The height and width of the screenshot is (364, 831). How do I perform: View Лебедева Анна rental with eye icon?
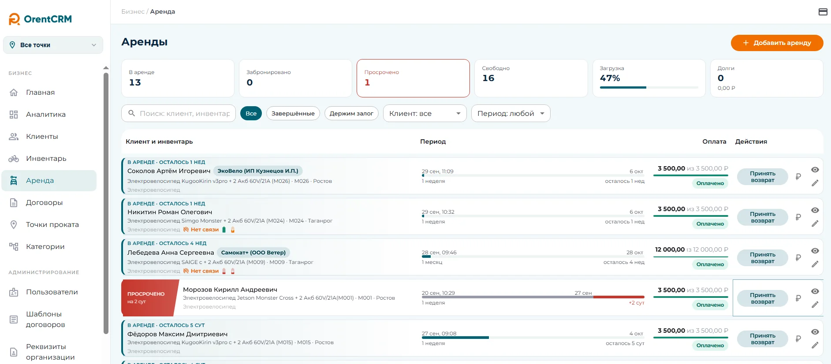click(x=815, y=251)
